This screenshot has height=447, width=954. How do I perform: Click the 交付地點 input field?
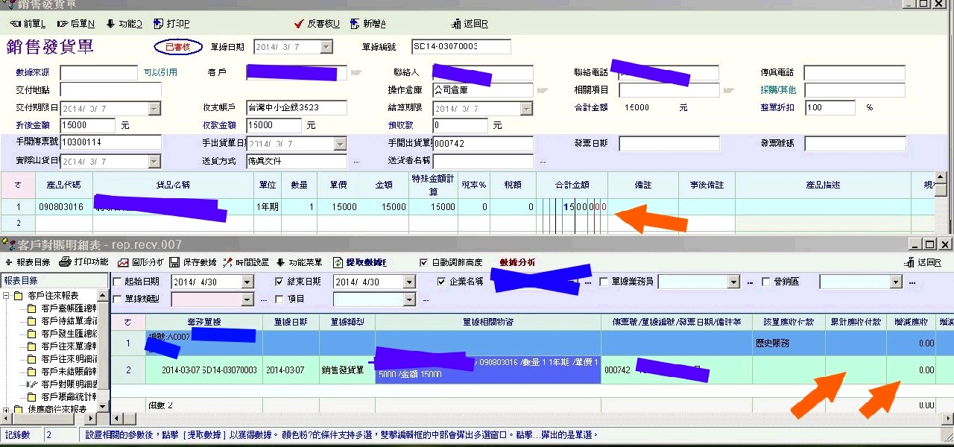[x=110, y=89]
